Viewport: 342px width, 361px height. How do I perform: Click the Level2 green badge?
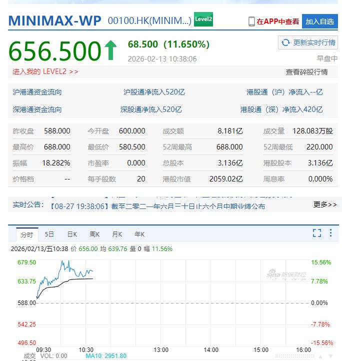[x=203, y=19]
